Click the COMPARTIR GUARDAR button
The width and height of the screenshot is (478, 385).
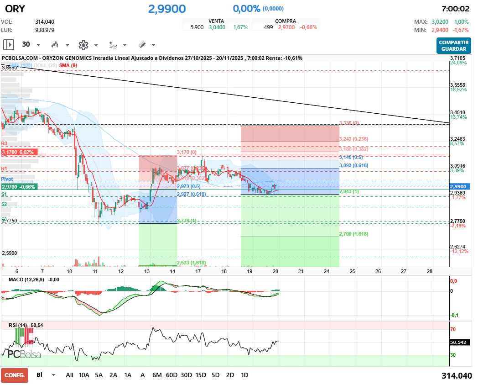pos(453,45)
